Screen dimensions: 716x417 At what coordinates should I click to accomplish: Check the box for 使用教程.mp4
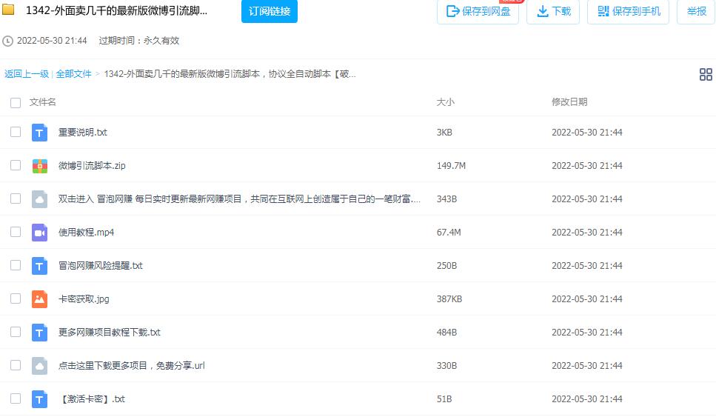16,232
